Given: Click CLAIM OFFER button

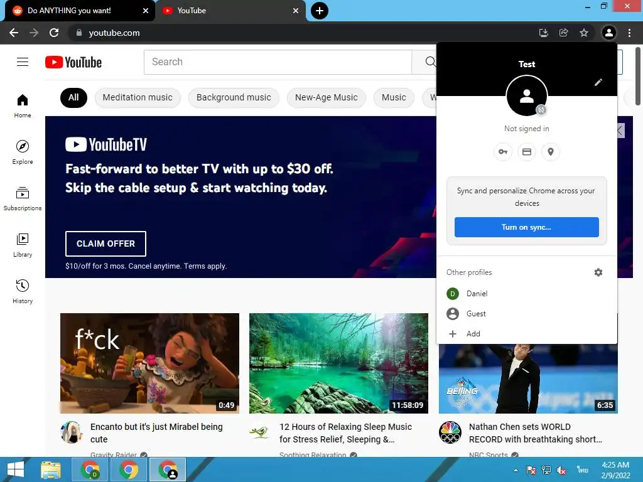Looking at the screenshot, I should pos(105,244).
